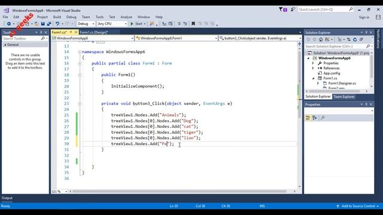Click the Navigate Backward circle icon
The height and width of the screenshot is (215, 383).
pos(9,24)
